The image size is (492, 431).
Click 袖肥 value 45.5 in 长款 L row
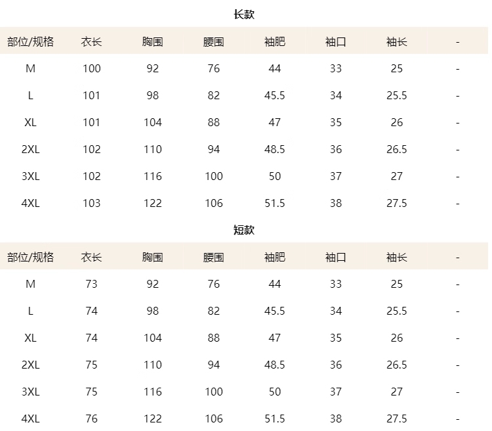(274, 95)
